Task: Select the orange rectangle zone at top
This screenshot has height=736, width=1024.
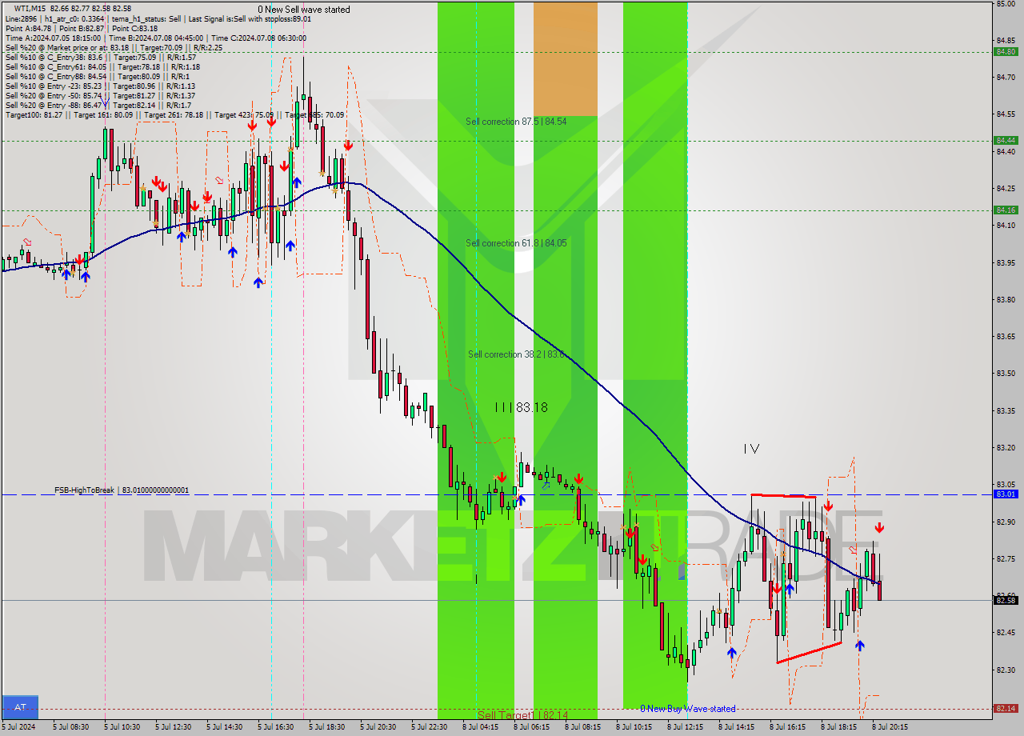Action: click(x=566, y=58)
